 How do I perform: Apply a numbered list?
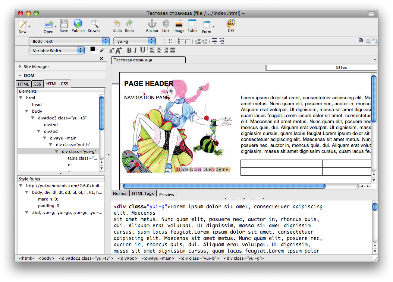(180, 41)
